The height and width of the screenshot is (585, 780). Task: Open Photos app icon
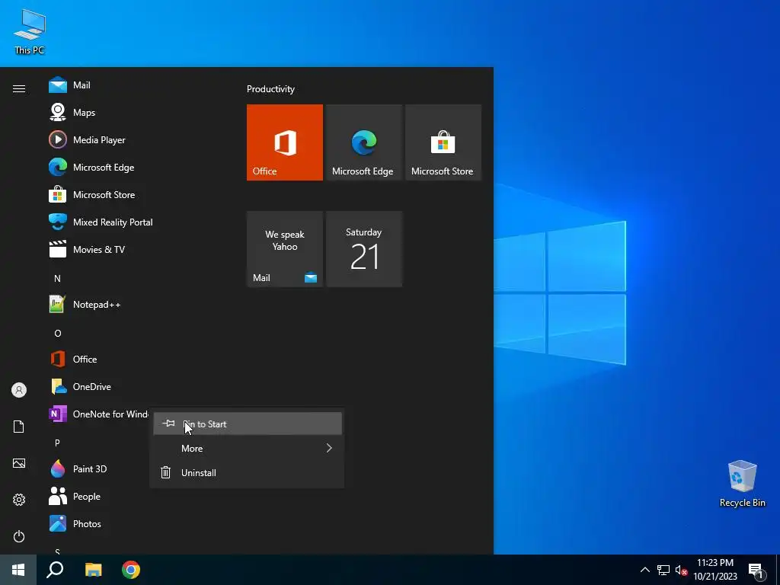(58, 523)
